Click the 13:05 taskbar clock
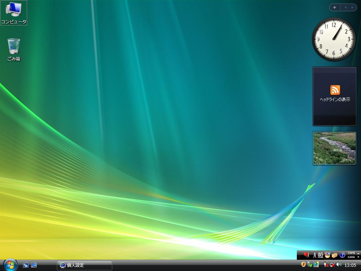 point(350,265)
